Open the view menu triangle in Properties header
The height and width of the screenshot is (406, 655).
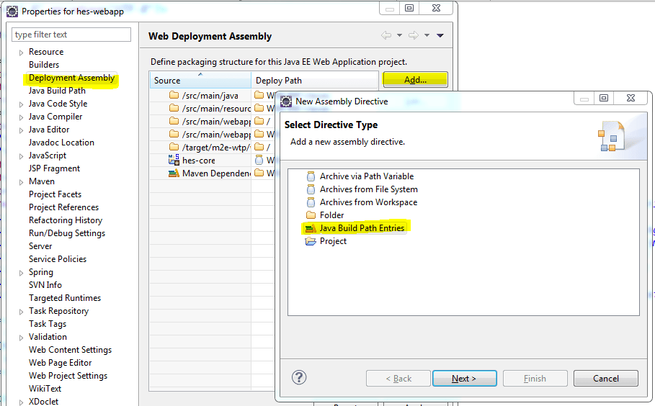point(440,35)
